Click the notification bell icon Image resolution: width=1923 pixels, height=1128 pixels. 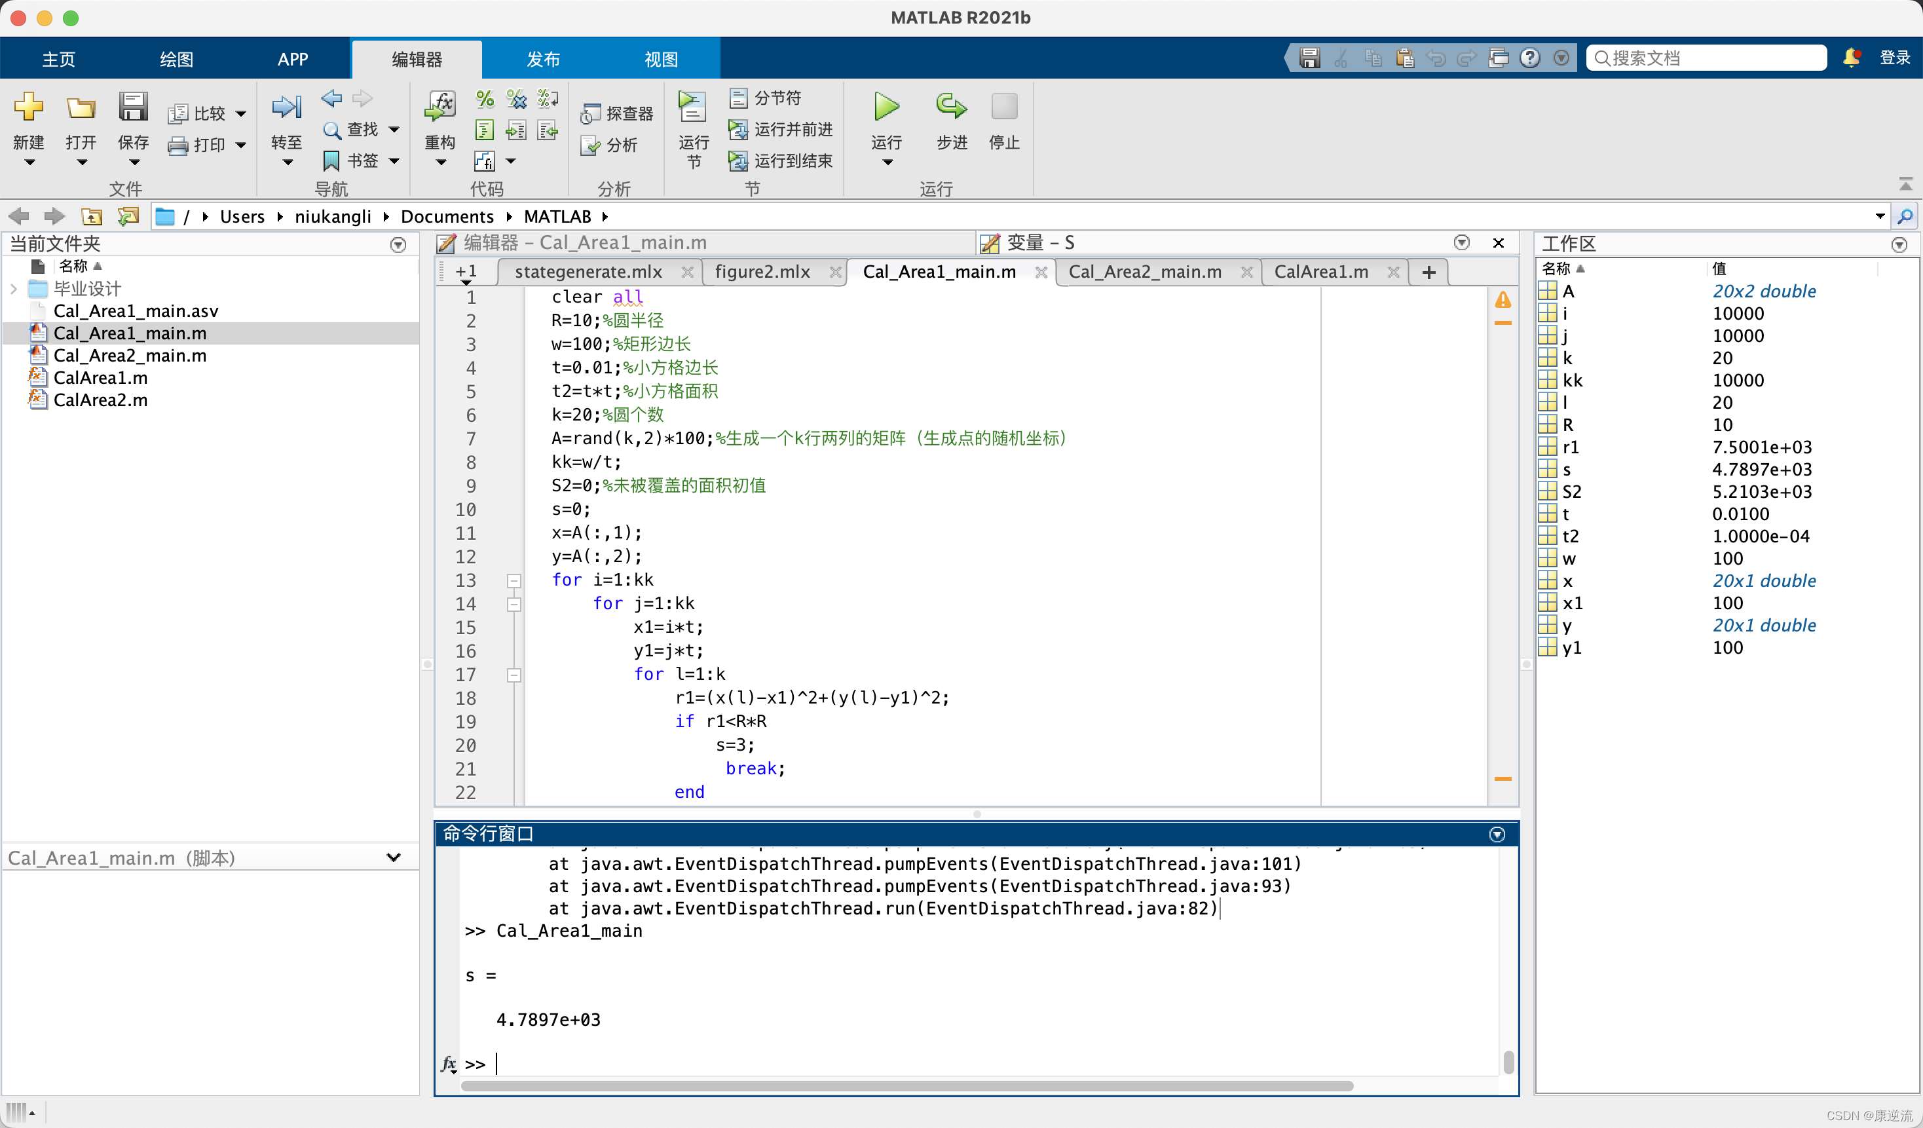click(x=1852, y=57)
